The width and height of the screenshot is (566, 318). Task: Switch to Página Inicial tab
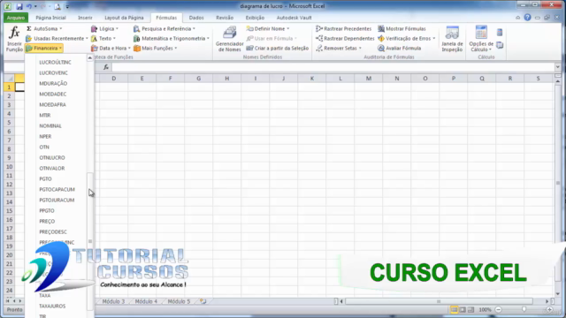point(50,18)
